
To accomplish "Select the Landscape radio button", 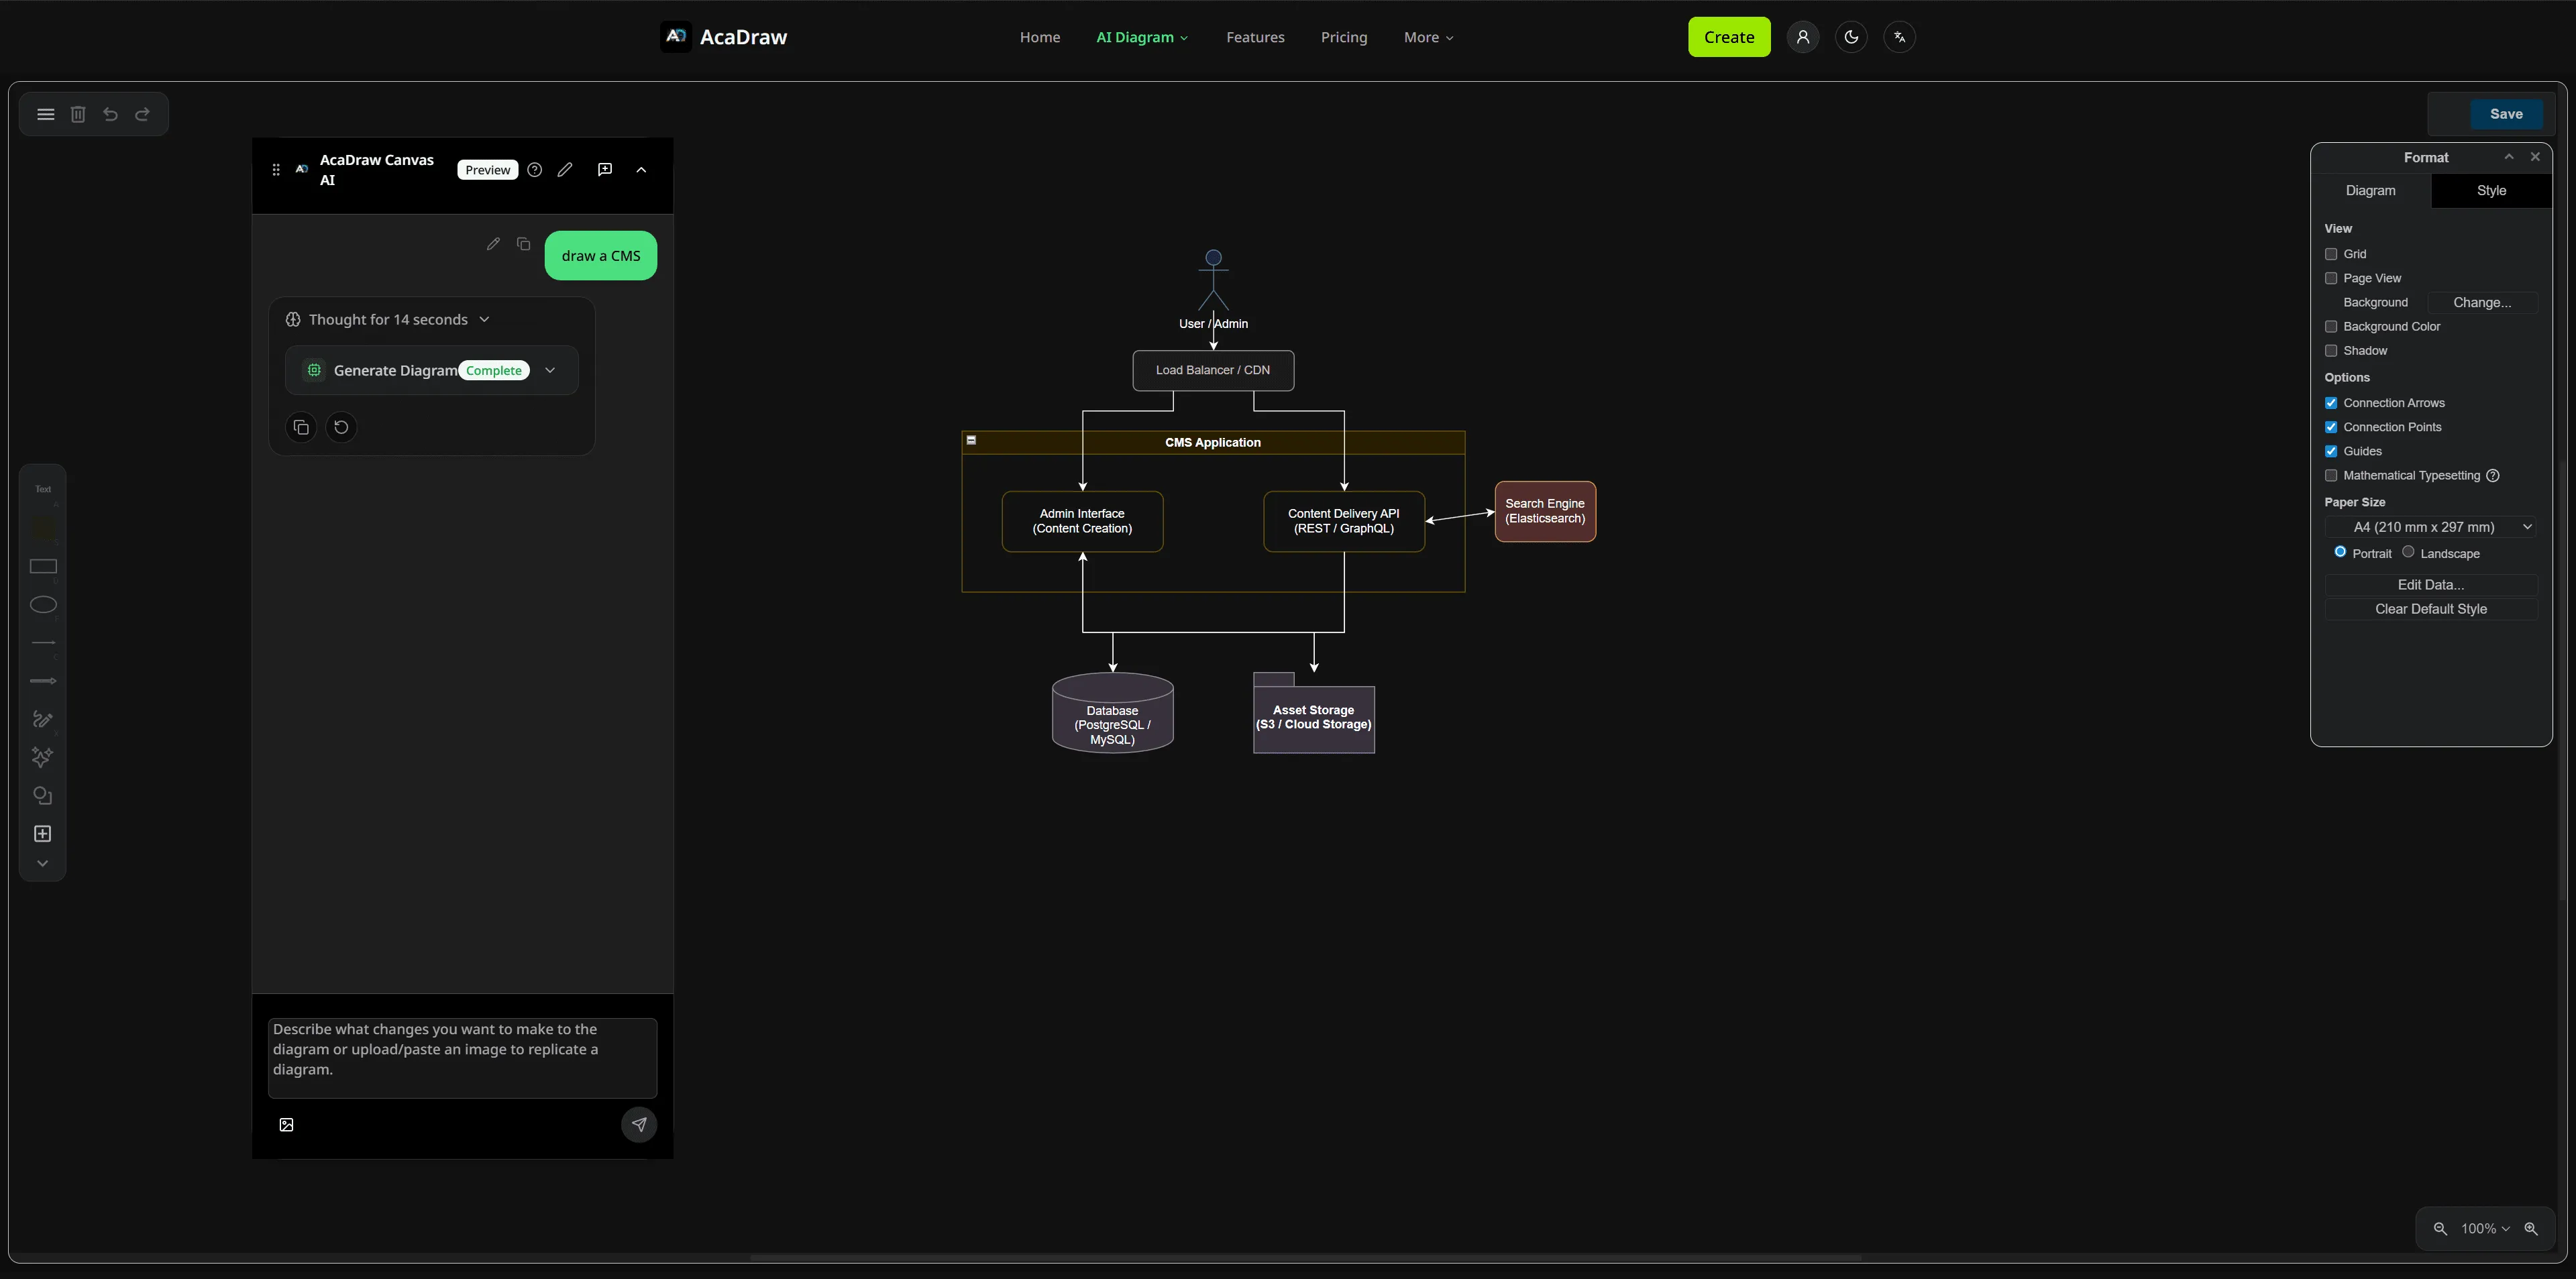I will point(2408,552).
